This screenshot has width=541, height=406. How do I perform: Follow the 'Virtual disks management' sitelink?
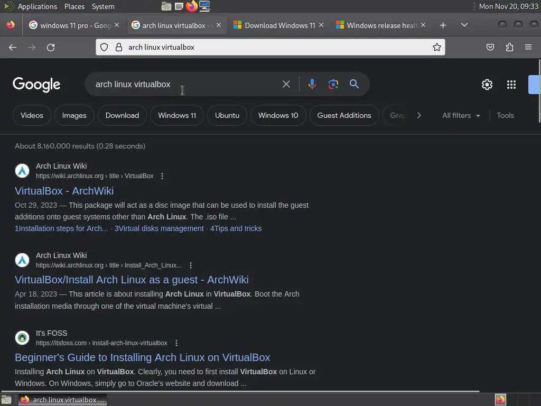coord(159,228)
